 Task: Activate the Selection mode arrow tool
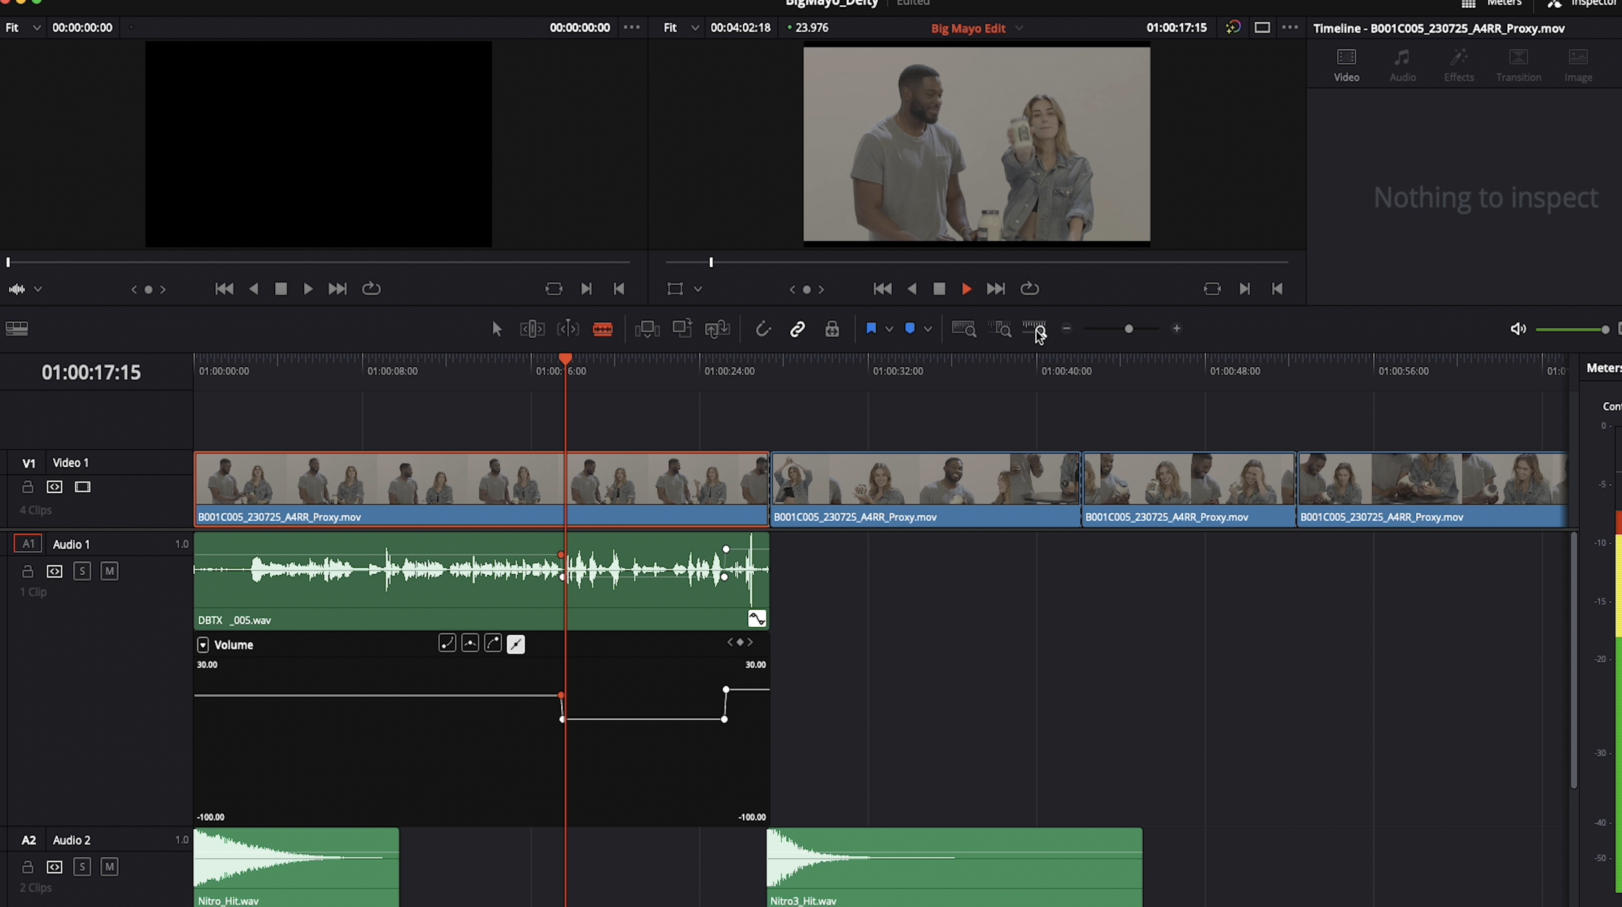(x=496, y=329)
